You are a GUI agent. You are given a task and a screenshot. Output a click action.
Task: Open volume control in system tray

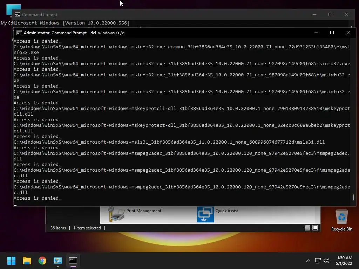(x=326, y=261)
